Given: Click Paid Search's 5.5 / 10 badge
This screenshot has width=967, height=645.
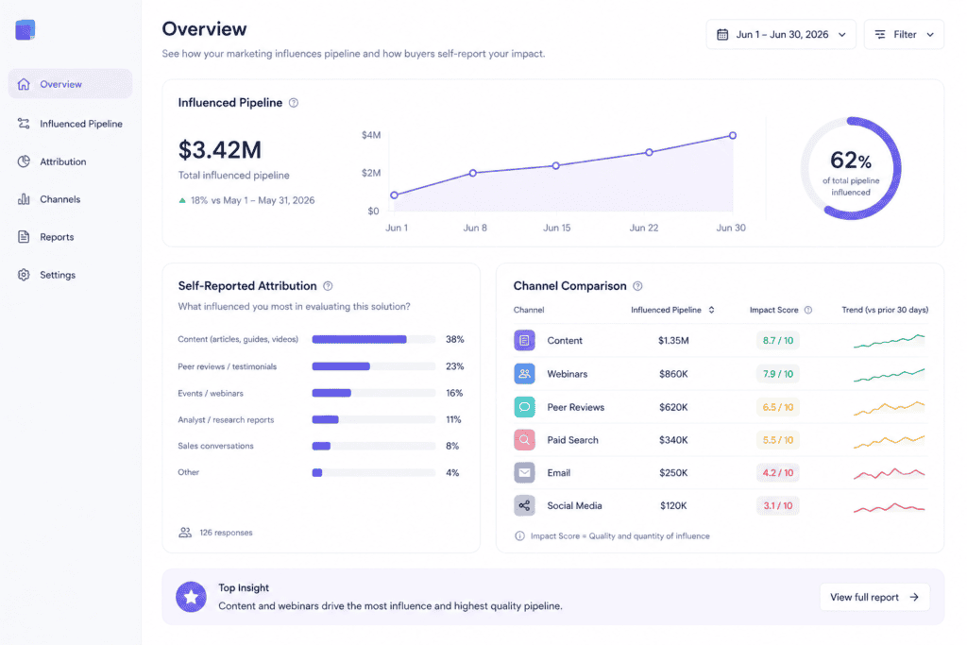Looking at the screenshot, I should 778,440.
